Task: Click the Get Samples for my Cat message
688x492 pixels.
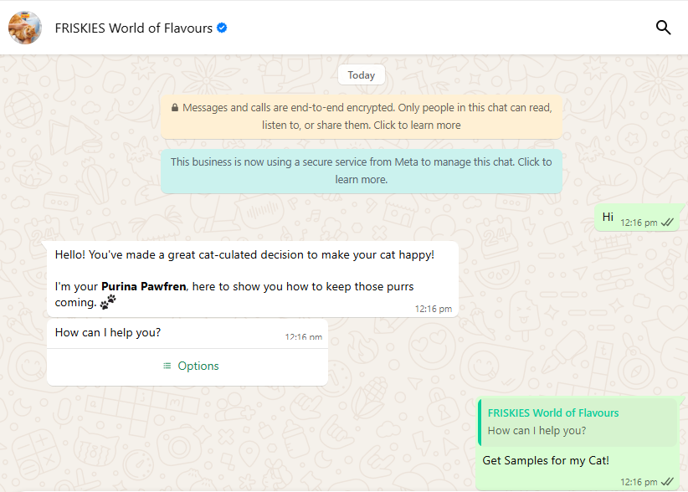Action: tap(546, 460)
